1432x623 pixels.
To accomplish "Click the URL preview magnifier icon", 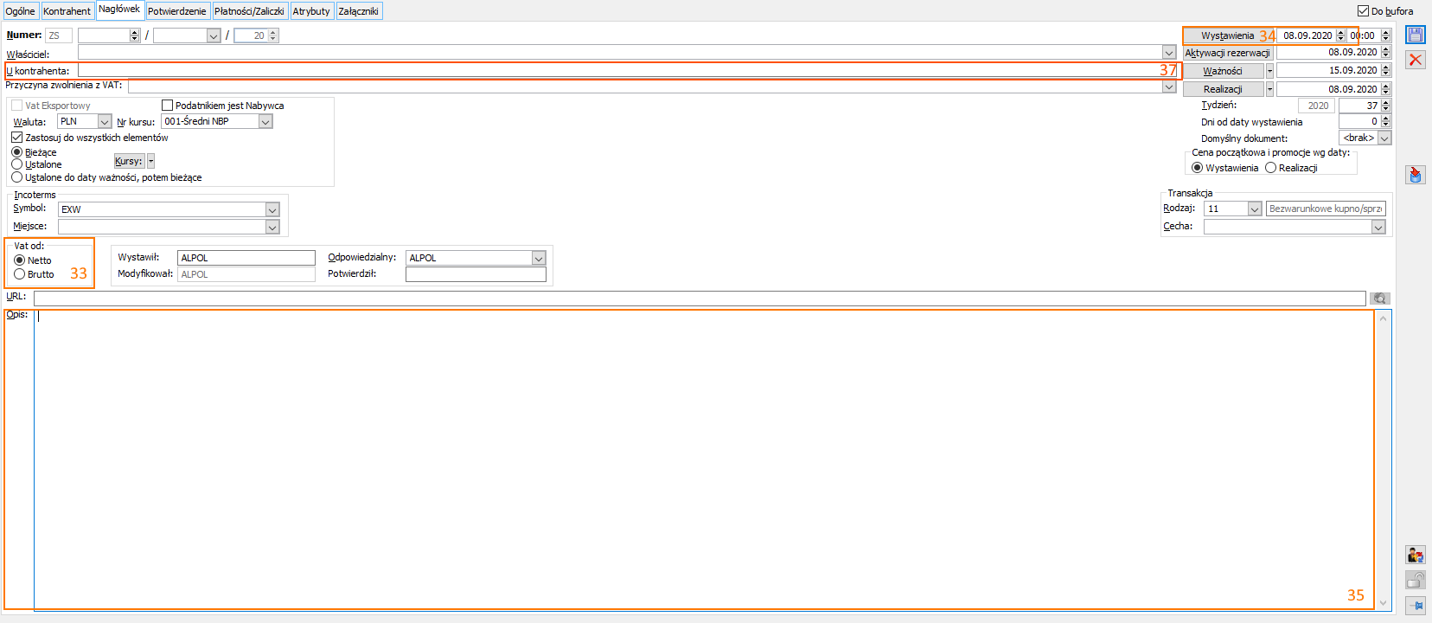I will pos(1380,299).
